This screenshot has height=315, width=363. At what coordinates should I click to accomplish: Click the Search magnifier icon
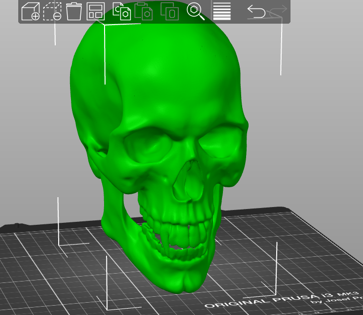pos(196,11)
